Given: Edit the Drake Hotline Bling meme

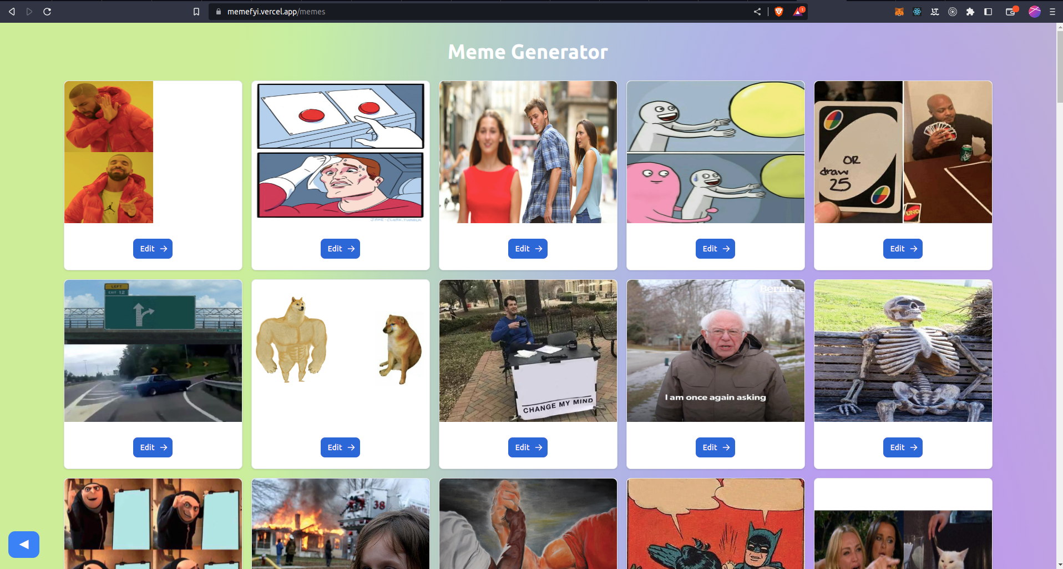Looking at the screenshot, I should click(x=153, y=249).
